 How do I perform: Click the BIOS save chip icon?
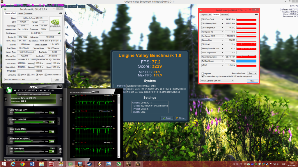pos(60,33)
